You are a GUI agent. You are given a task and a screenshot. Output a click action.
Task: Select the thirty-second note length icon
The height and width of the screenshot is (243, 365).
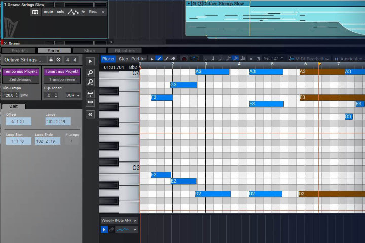click(242, 58)
